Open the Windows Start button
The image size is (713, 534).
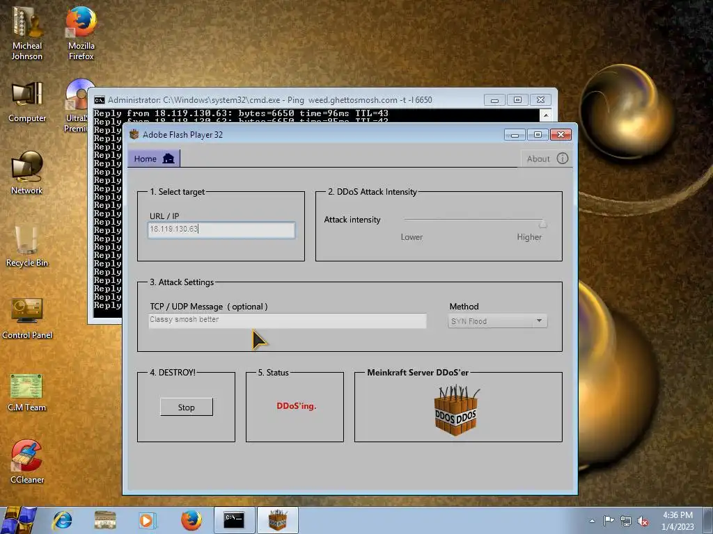(x=19, y=520)
